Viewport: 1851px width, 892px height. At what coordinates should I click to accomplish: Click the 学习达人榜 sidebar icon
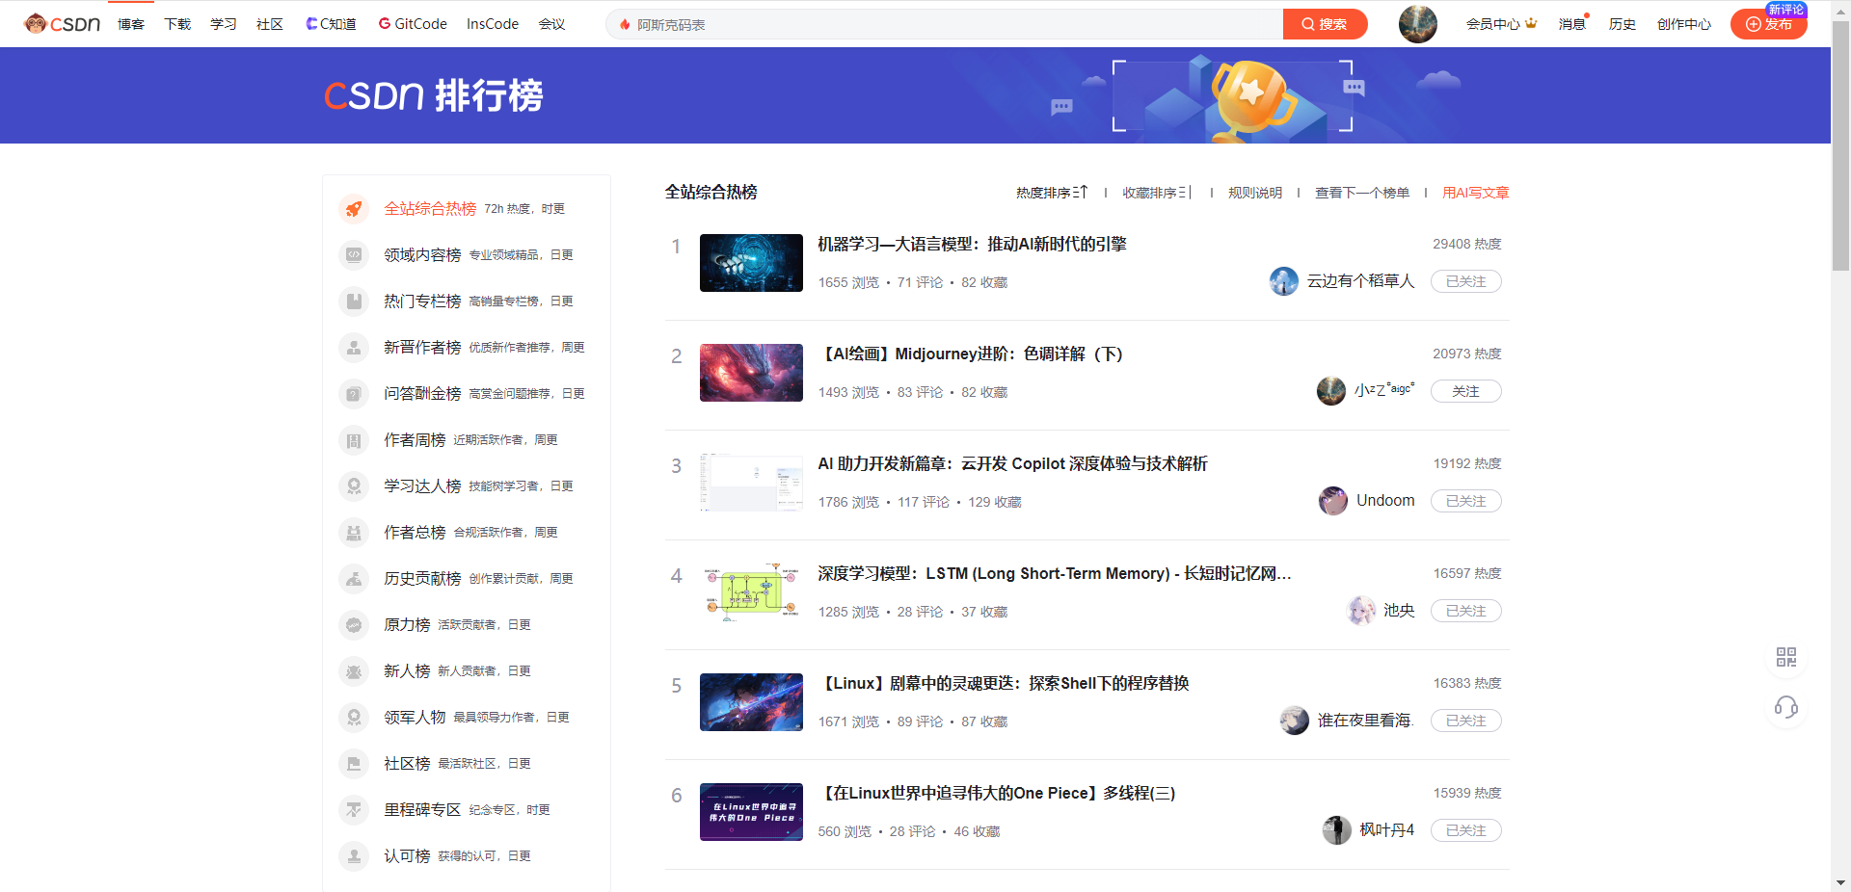[354, 486]
